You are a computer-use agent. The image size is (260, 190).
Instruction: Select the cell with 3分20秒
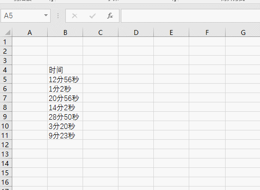[x=65, y=126]
